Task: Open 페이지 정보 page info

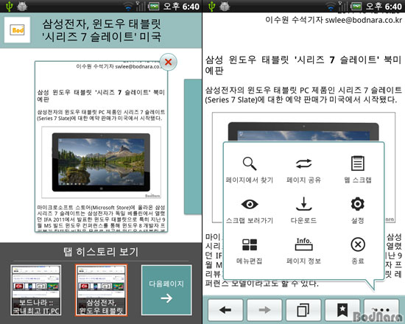Action: pyautogui.click(x=303, y=251)
